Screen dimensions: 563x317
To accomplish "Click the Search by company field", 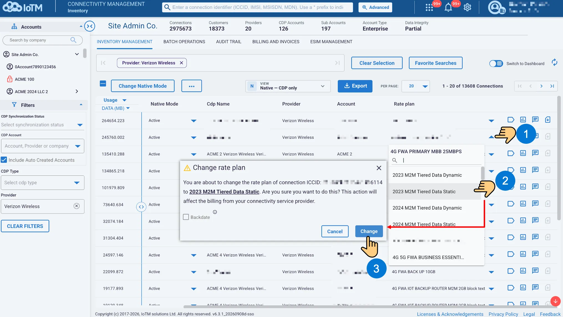I will 42,40.
